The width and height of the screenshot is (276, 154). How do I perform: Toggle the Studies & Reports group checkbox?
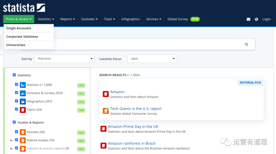(x=14, y=122)
